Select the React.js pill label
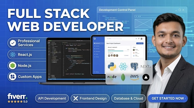 point(25,55)
